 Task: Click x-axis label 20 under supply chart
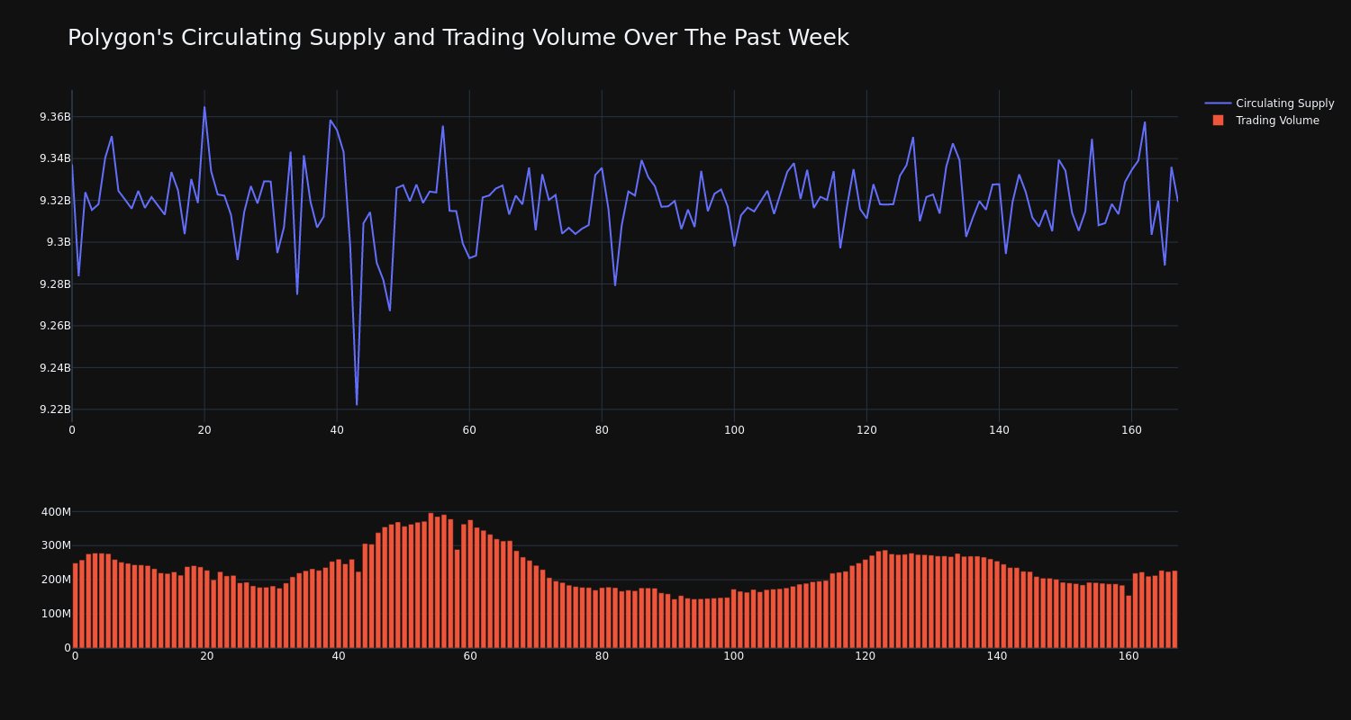point(204,430)
